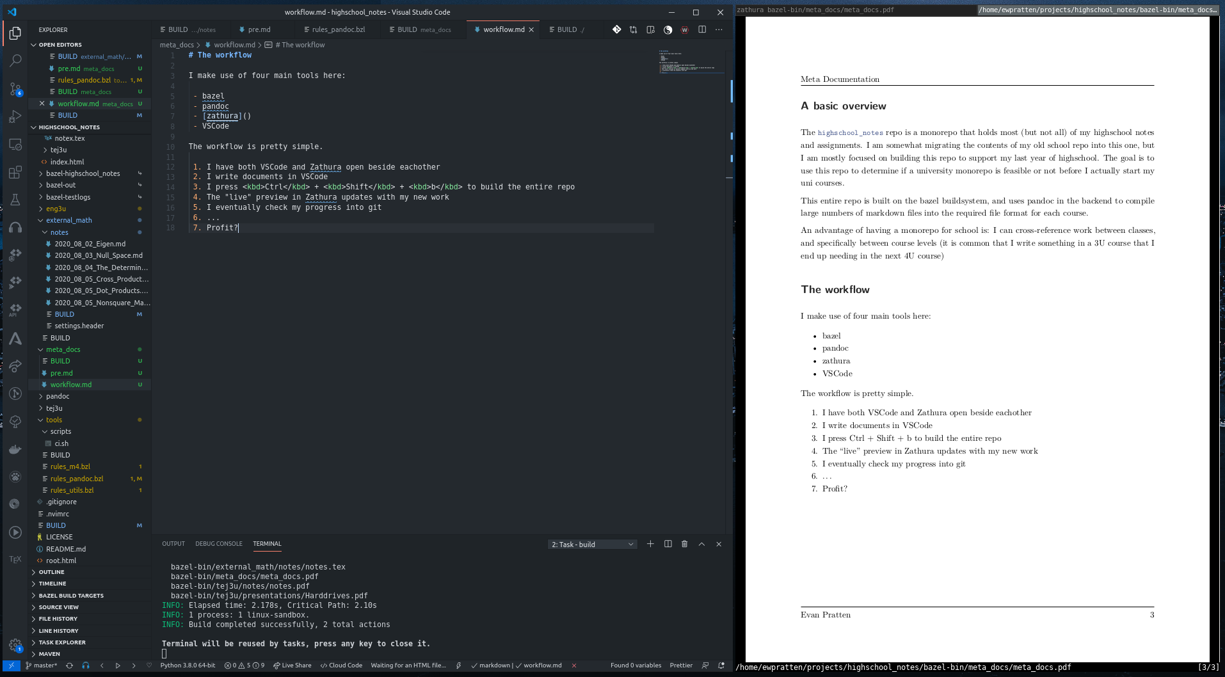
Task: Open the Search view in activity bar
Action: pyautogui.click(x=15, y=60)
